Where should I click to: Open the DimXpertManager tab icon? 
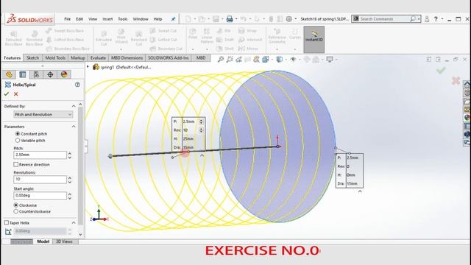[x=50, y=74]
